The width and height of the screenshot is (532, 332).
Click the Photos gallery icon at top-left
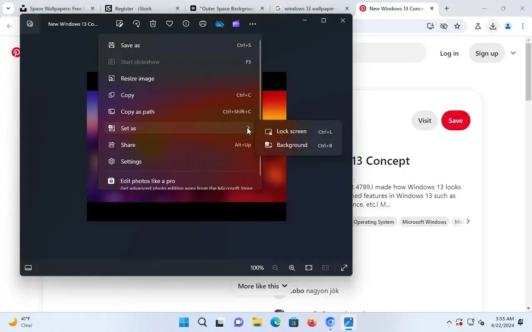[x=30, y=24]
